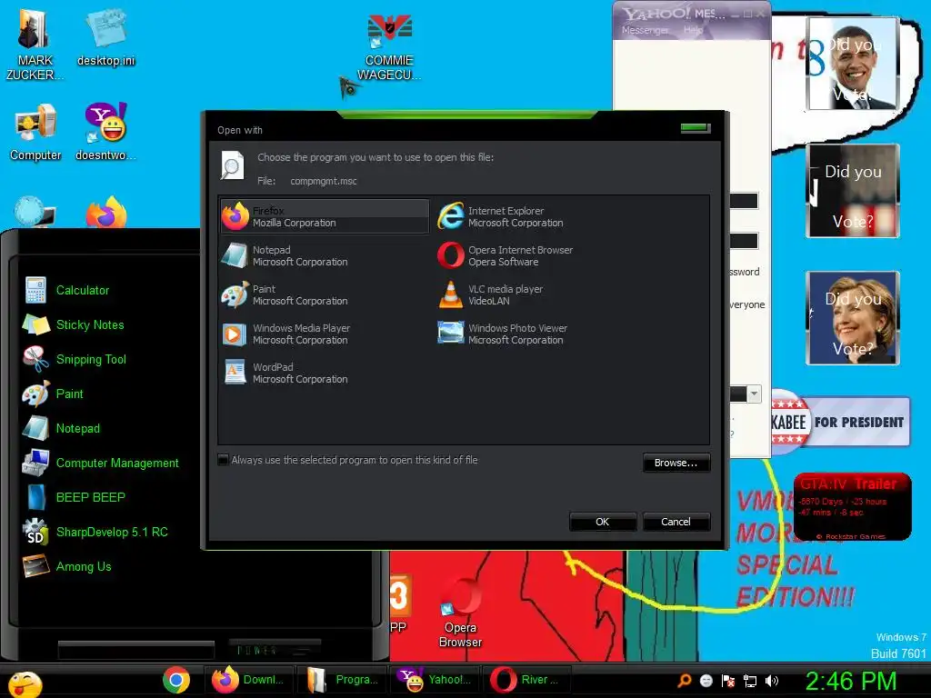Select the desktop.ini file icon
The image size is (931, 698).
pyautogui.click(x=105, y=38)
